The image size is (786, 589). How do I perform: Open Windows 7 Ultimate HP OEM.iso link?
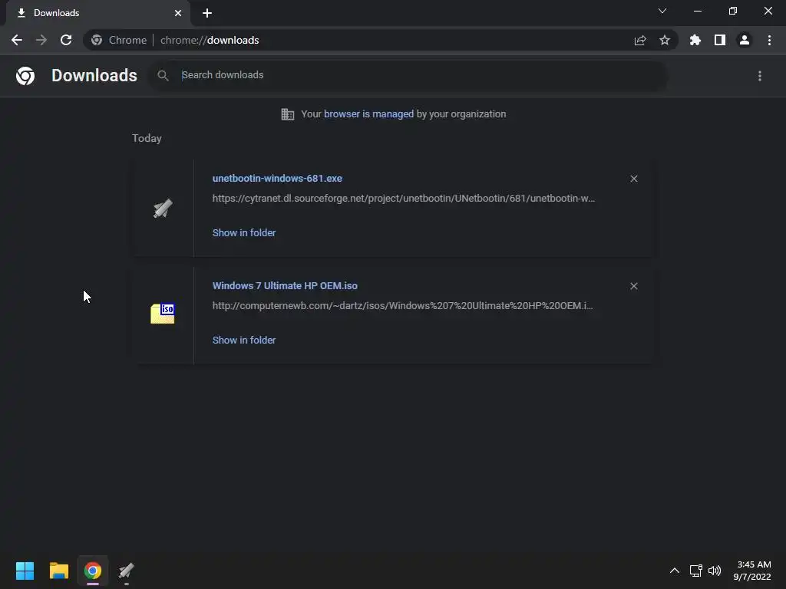coord(286,285)
